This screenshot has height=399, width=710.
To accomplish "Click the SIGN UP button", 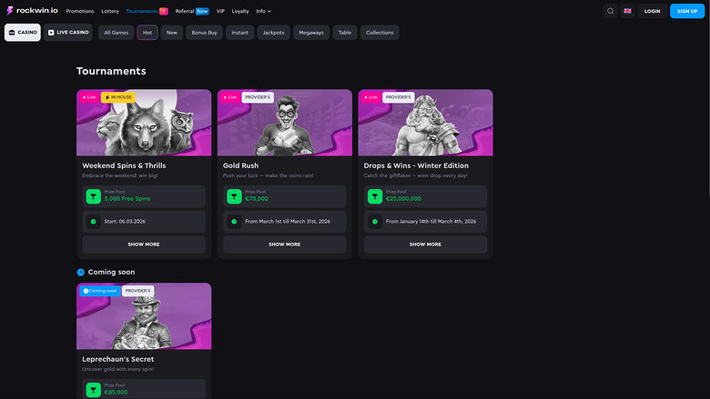I will 687,11.
